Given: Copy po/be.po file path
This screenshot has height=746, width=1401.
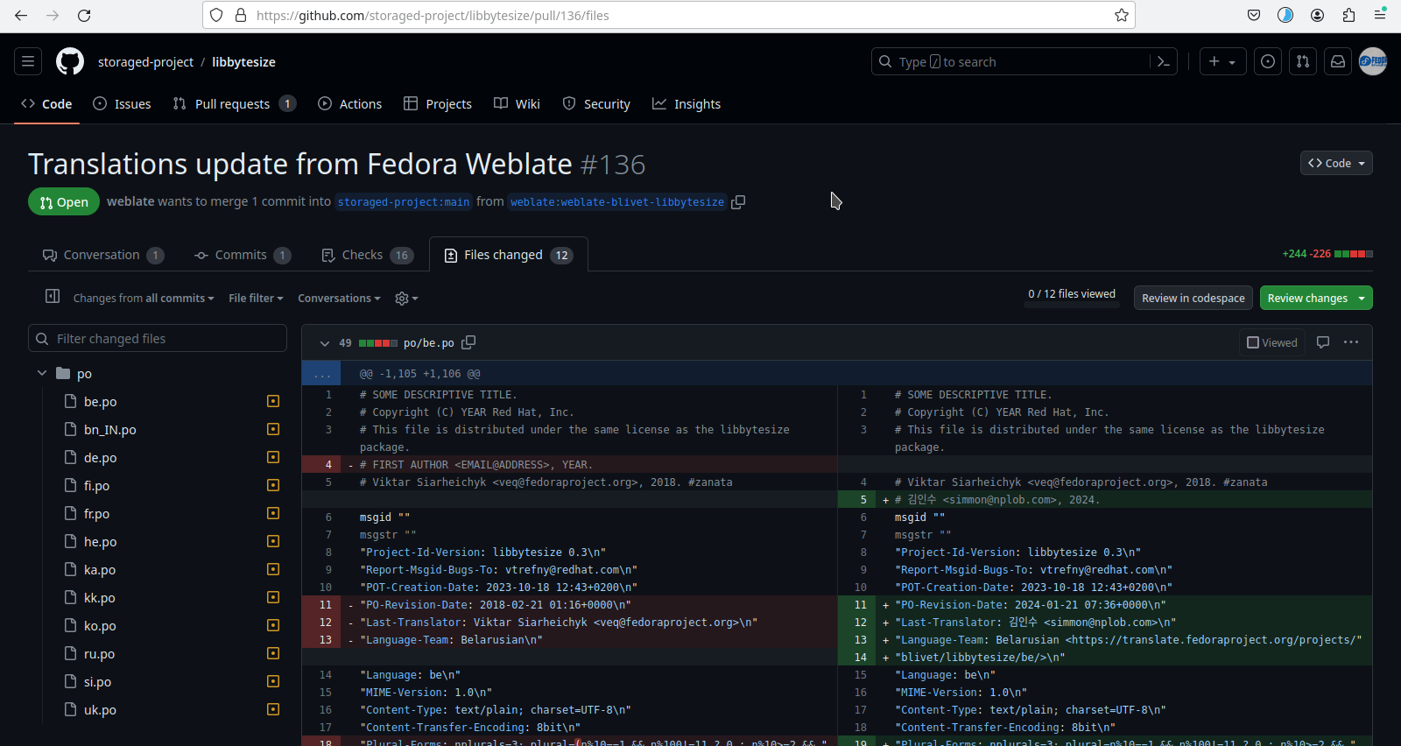Looking at the screenshot, I should 468,342.
